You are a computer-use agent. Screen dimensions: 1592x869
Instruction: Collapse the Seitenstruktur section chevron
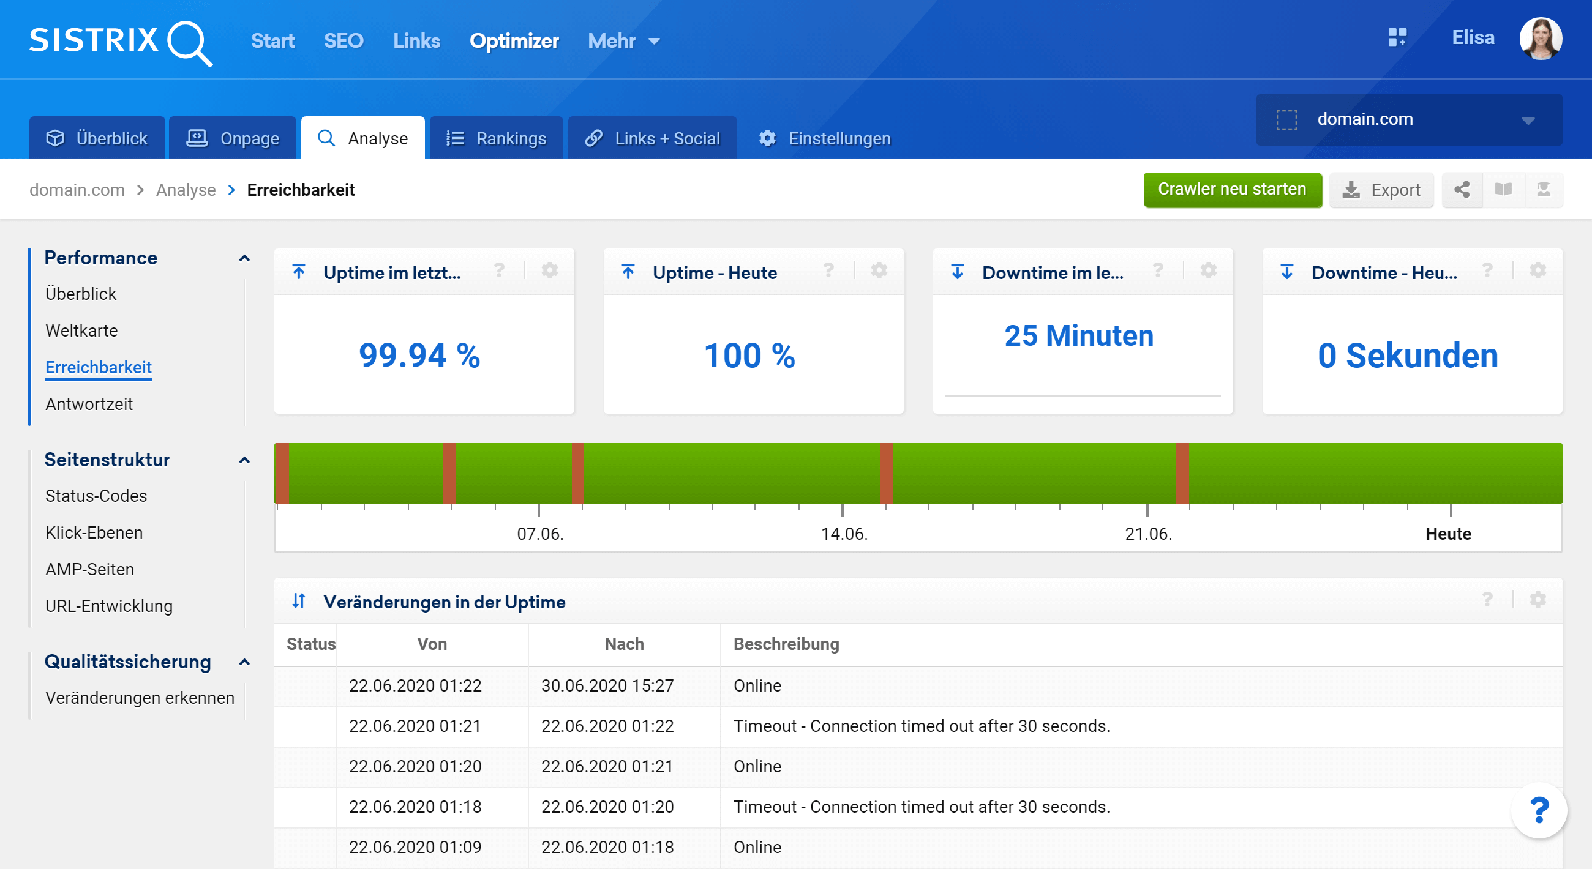[x=244, y=460]
